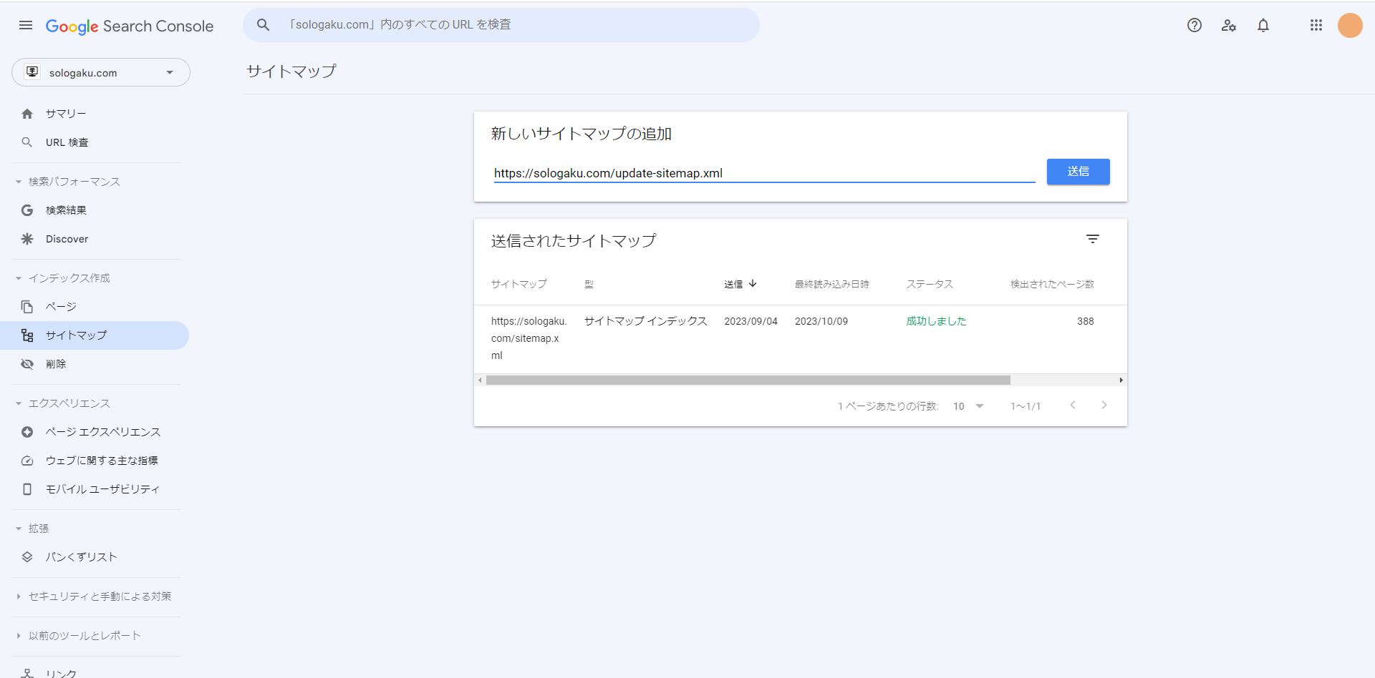Open ウェブに関する主な指標 report
Image resolution: width=1375 pixels, height=678 pixels.
(x=101, y=461)
